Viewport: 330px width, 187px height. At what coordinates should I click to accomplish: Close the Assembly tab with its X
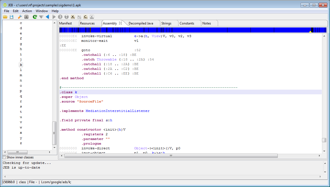120,23
